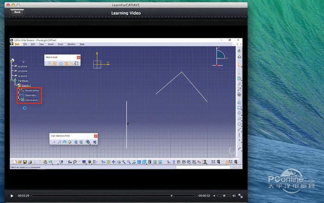Click the Normal View icon

click(134, 162)
